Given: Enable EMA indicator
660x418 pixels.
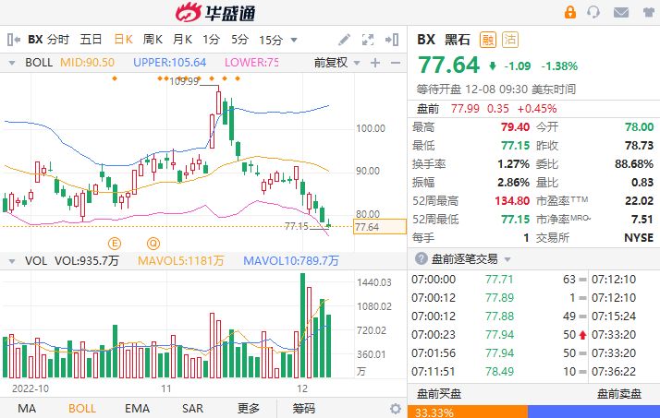Looking at the screenshot, I should coord(137,409).
